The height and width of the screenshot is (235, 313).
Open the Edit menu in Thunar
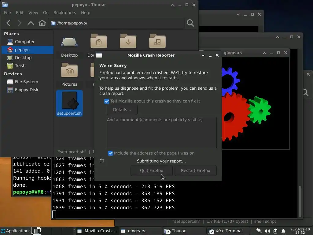(20, 13)
